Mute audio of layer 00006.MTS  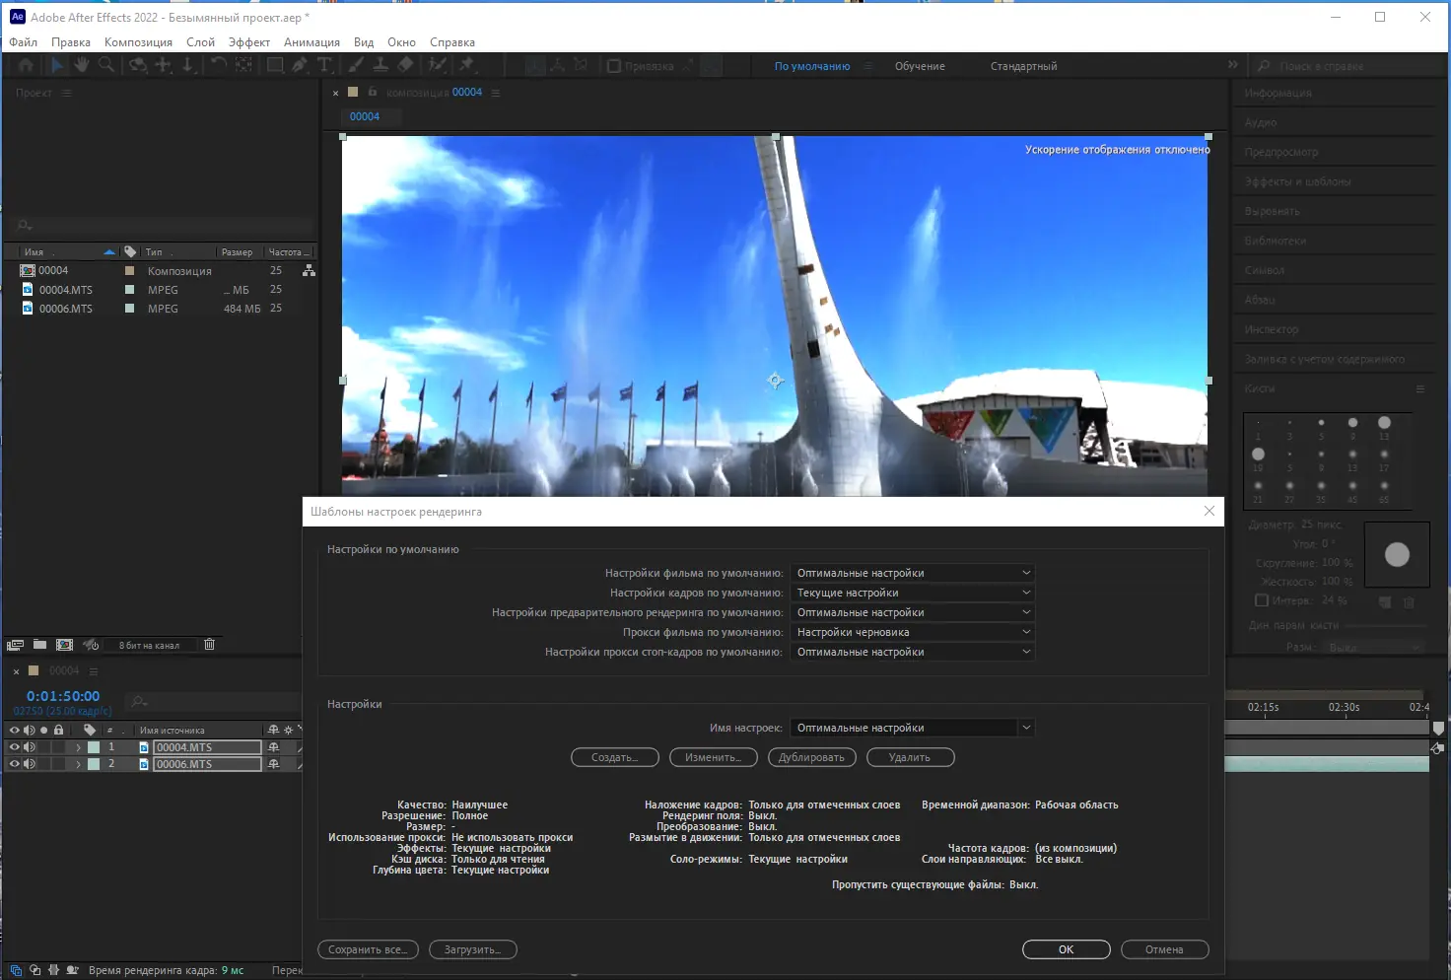click(x=29, y=764)
